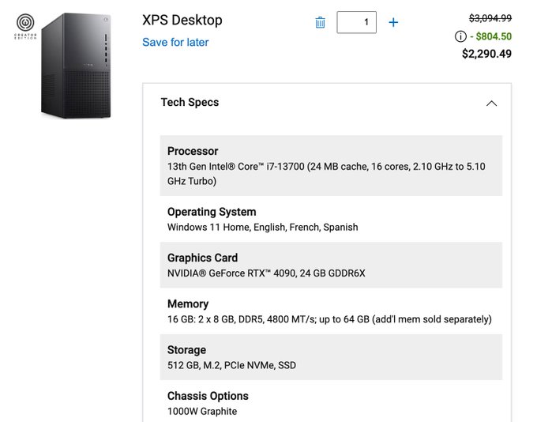Click Save for later link
This screenshot has width=537, height=422.
coord(175,42)
